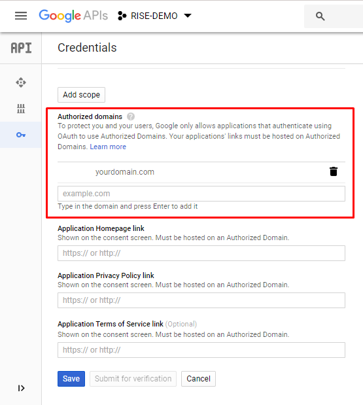Open the hamburger navigation menu

pos(21,16)
